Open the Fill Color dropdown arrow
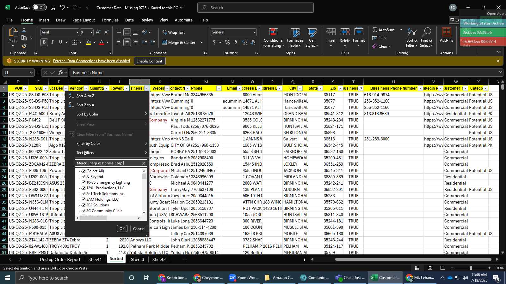Viewport: 506px width, 284px height. (94, 42)
